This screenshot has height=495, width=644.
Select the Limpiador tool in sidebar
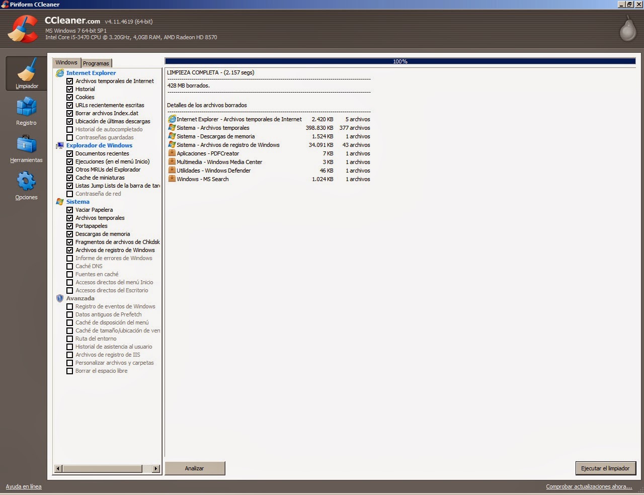(x=26, y=73)
